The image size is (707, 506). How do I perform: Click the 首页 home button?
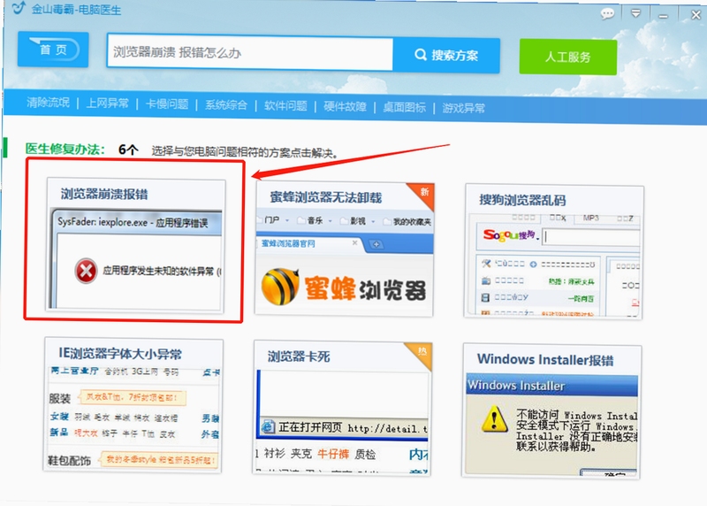coord(53,50)
